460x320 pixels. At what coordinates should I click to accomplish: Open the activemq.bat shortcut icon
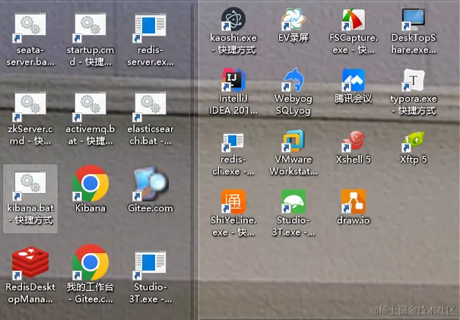tap(90, 106)
